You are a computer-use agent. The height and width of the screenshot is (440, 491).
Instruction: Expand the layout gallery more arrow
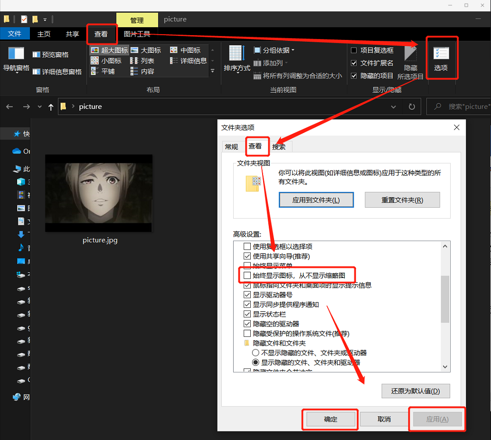click(x=213, y=71)
